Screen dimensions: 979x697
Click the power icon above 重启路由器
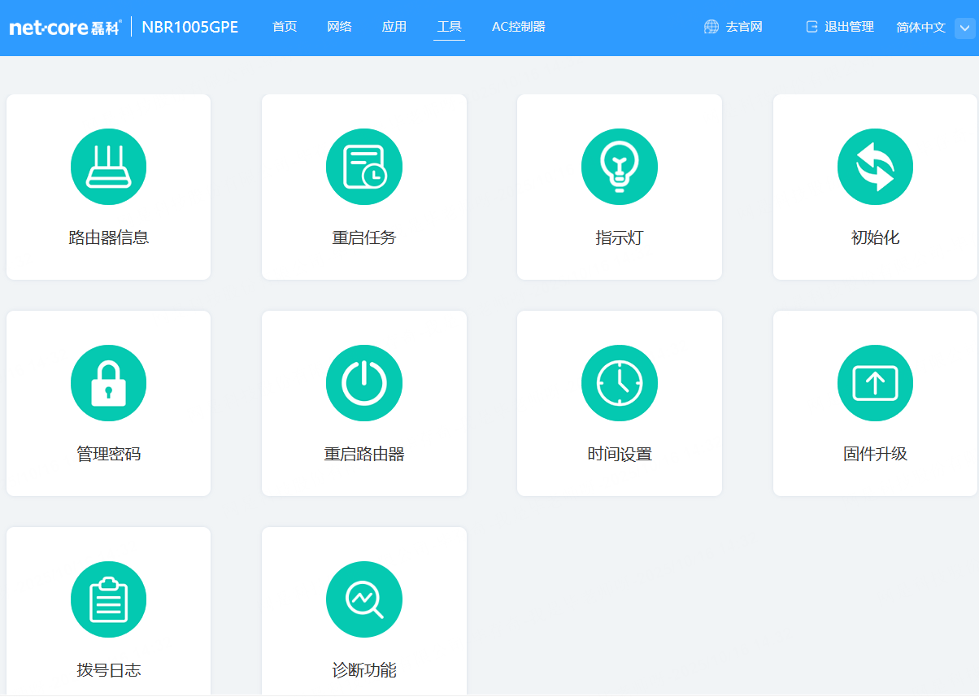click(x=364, y=383)
